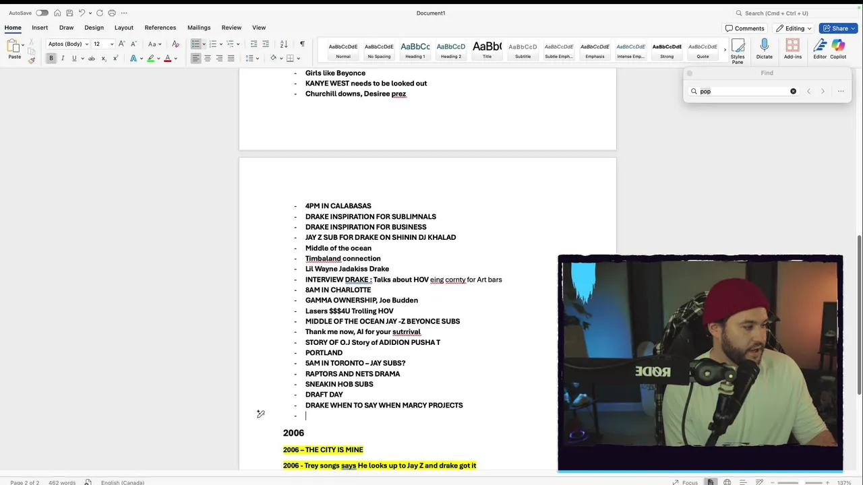Toggle the AutoSave switch
This screenshot has height=485, width=863.
coord(42,13)
